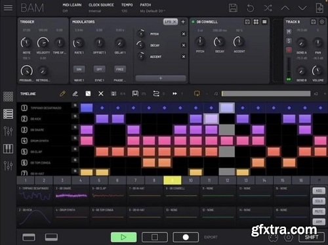This screenshot has height=245, width=328.
Task: Click the Track 9 Volume knob
Action: 317,71
